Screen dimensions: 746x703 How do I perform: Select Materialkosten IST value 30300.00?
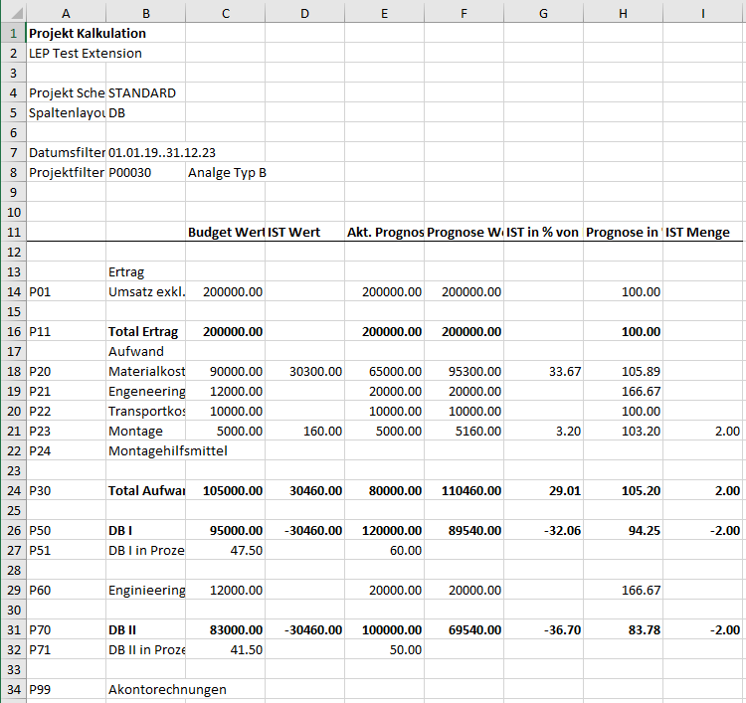click(x=305, y=372)
